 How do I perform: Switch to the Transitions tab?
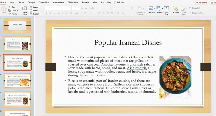point(44,2)
